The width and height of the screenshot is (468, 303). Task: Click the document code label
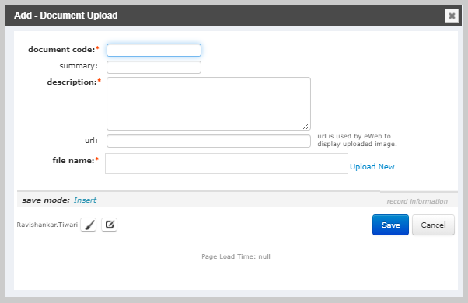(x=61, y=49)
